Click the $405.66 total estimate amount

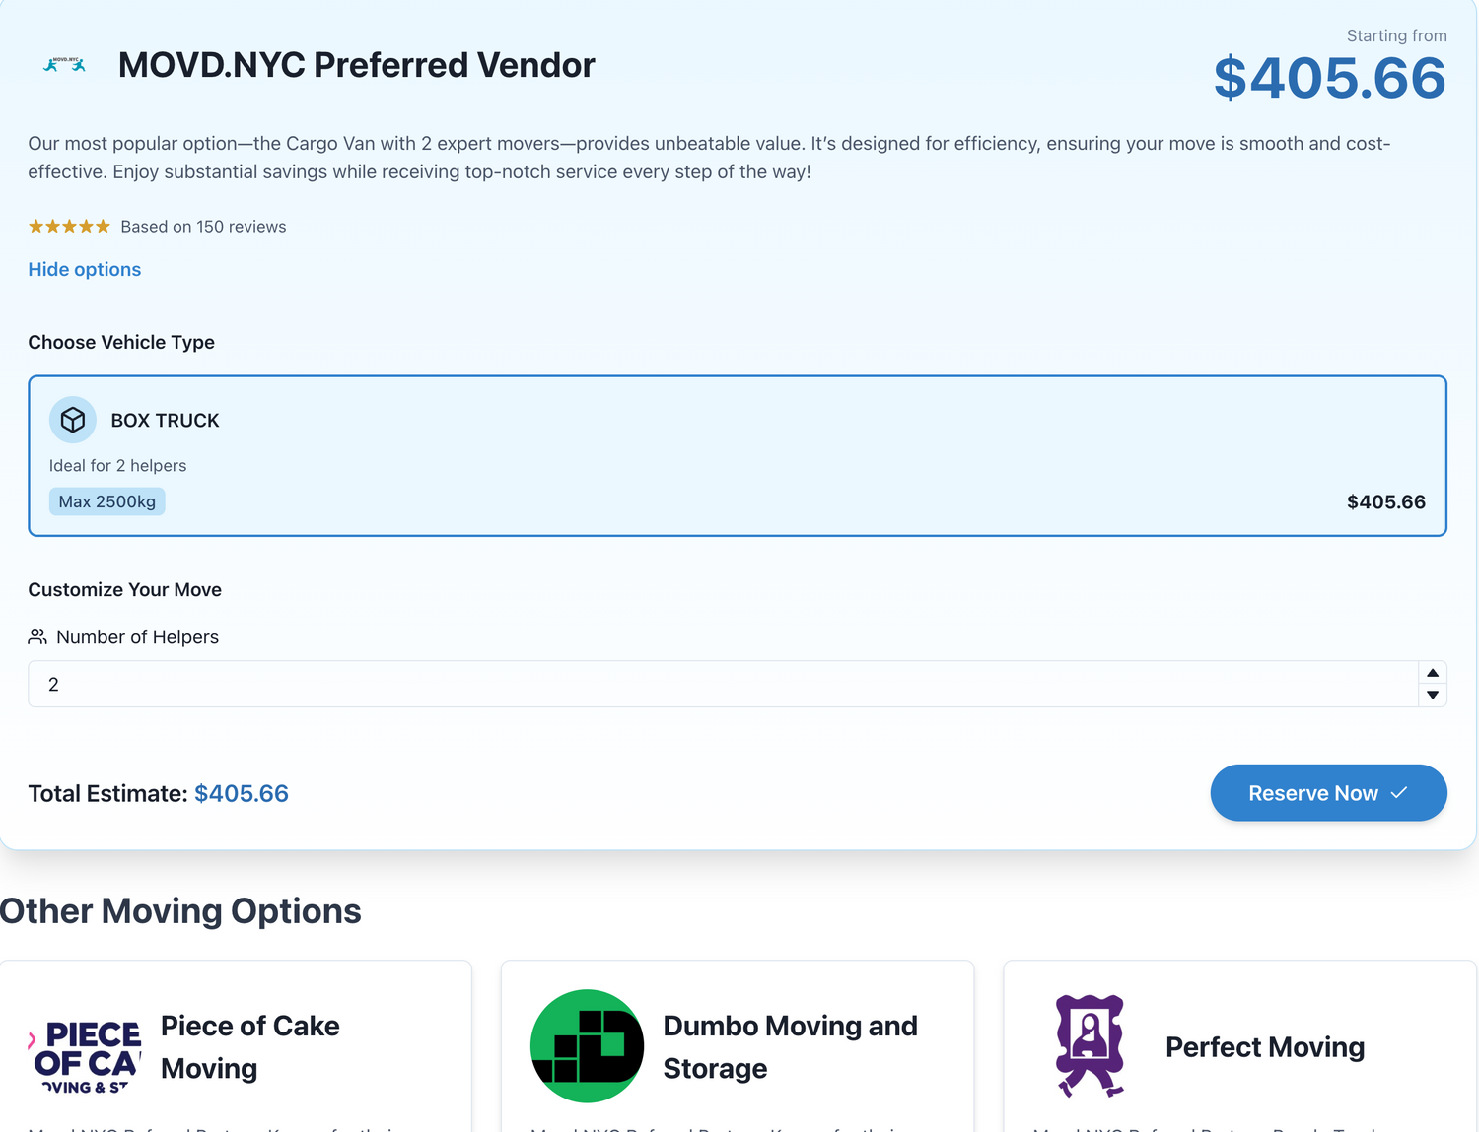[x=242, y=794]
